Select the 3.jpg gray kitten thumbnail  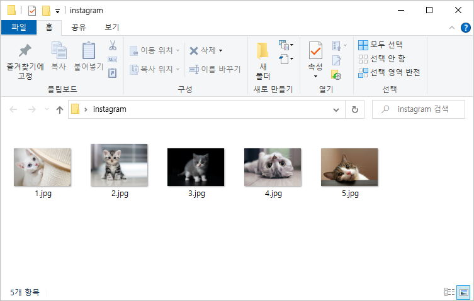(196, 167)
